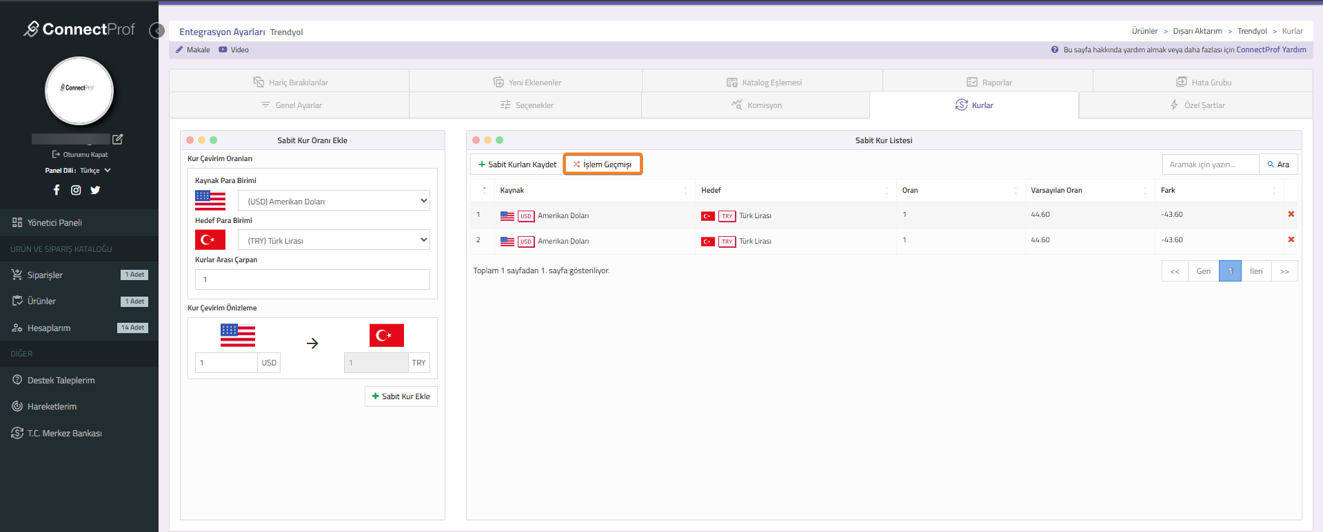Open Siparişler in the sidebar
This screenshot has width=1323, height=532.
point(45,275)
